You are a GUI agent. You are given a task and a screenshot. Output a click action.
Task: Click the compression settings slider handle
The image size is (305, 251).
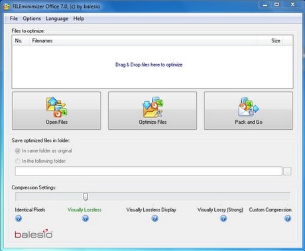pyautogui.click(x=86, y=197)
